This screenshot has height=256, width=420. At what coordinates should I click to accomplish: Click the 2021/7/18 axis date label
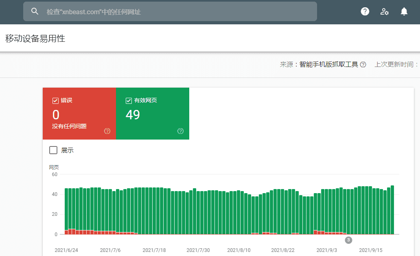coord(154,250)
